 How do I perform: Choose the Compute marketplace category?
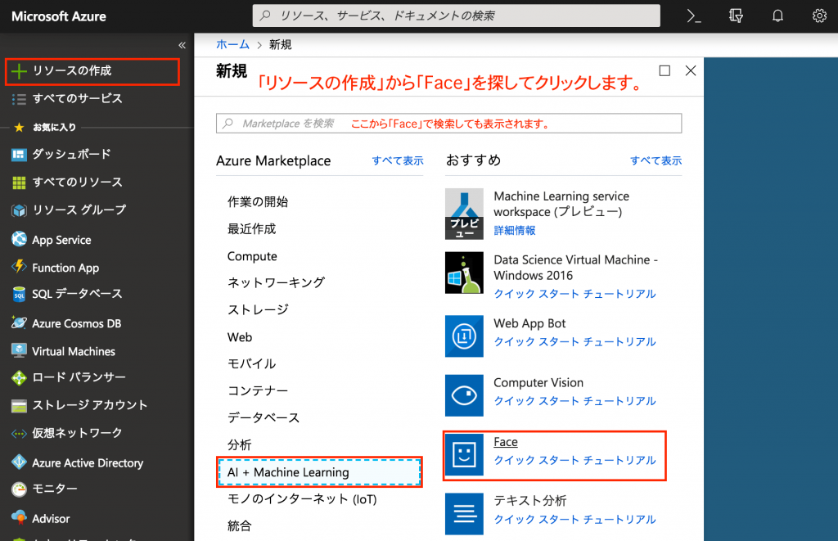(252, 256)
